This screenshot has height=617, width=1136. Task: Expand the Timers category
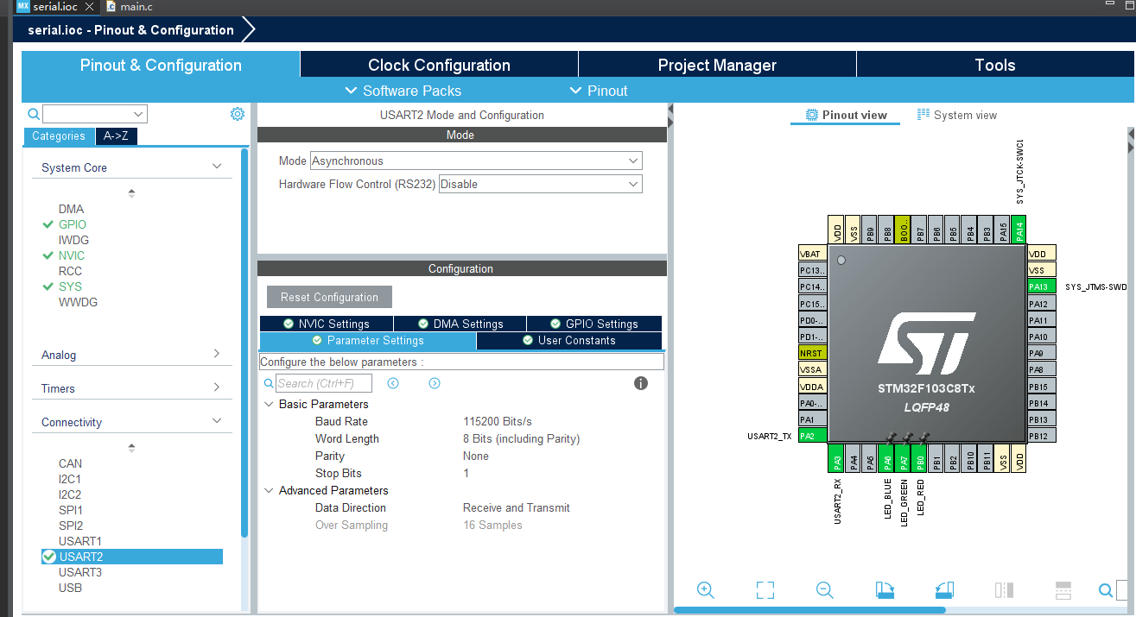217,387
